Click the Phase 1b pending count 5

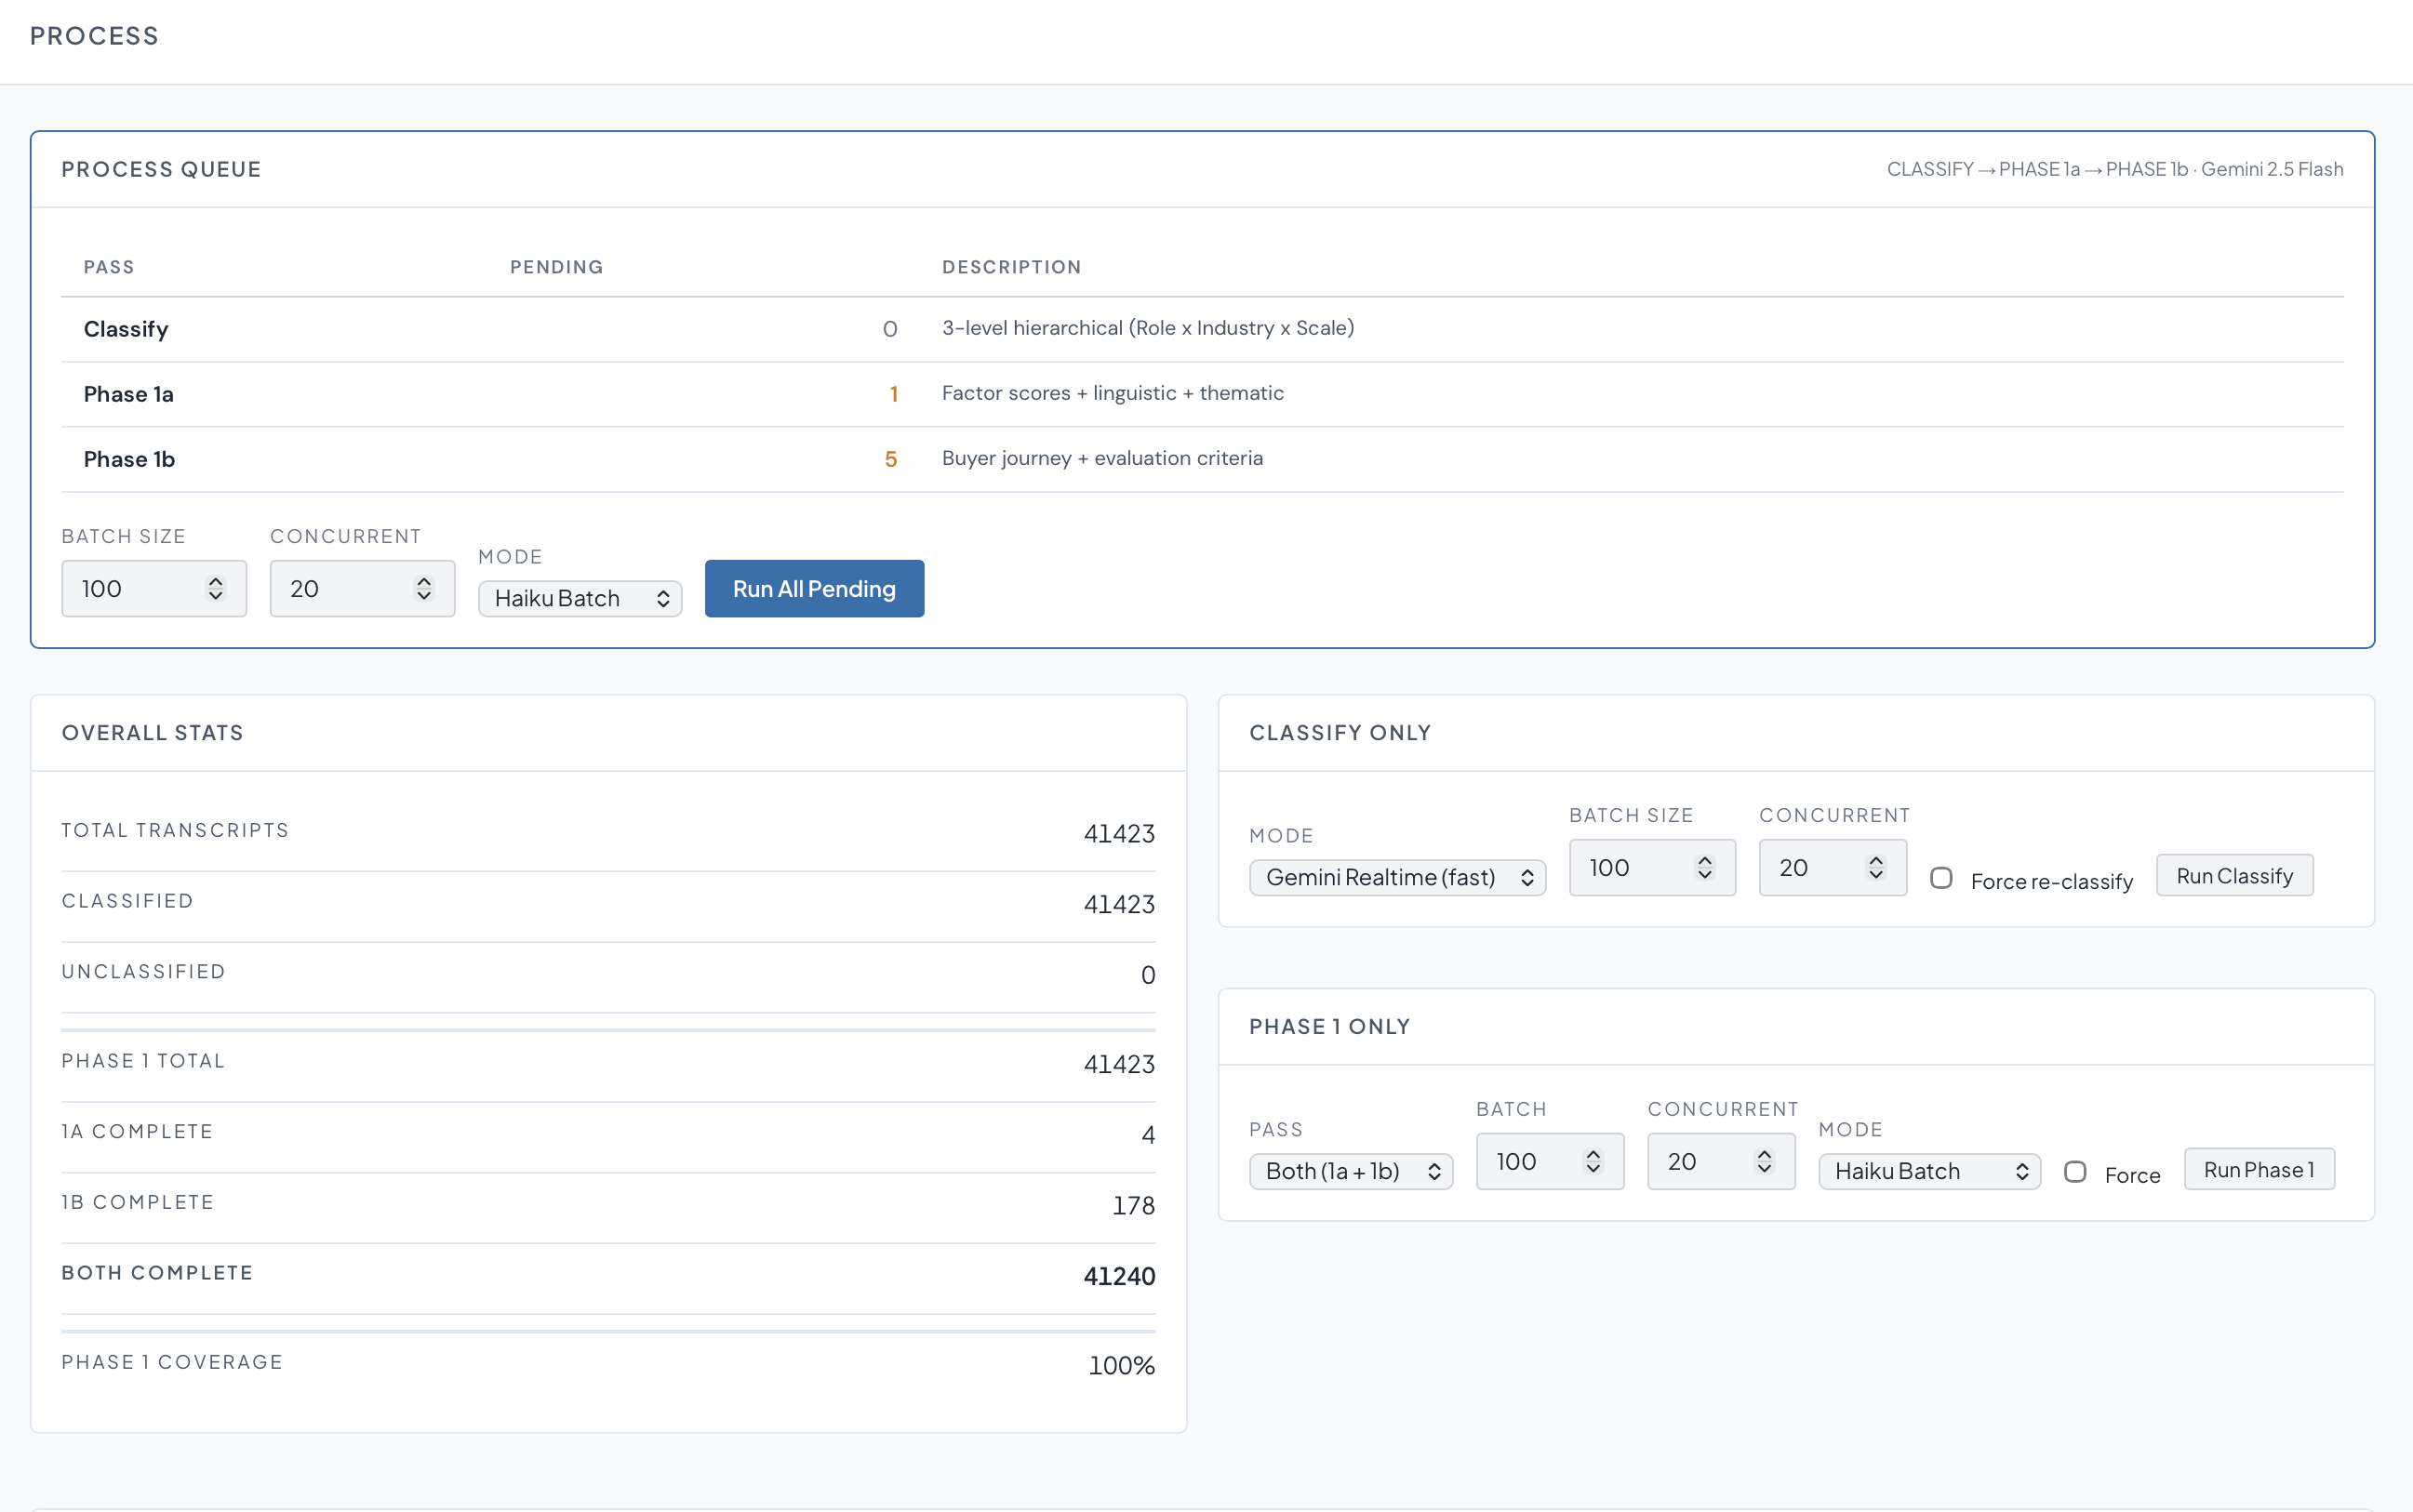tap(890, 459)
